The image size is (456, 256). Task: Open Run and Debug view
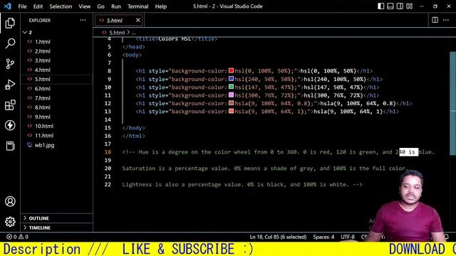coord(10,85)
